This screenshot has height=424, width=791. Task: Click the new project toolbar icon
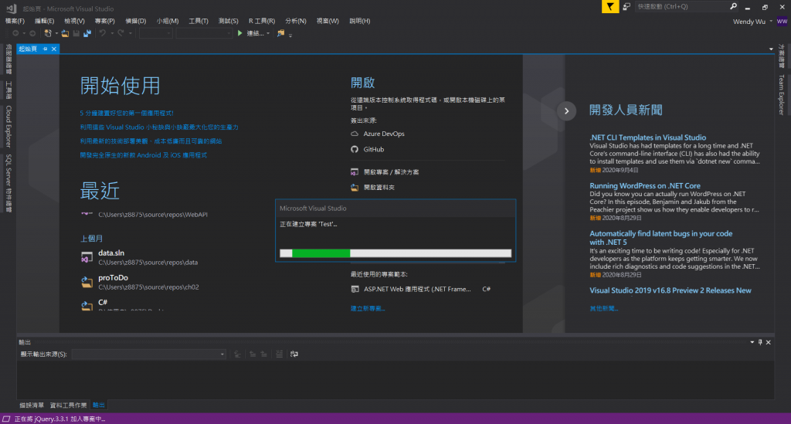click(x=48, y=33)
